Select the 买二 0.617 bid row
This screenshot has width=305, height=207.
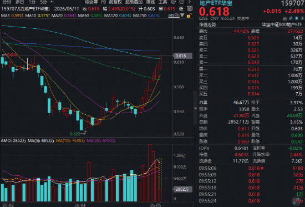(251, 75)
